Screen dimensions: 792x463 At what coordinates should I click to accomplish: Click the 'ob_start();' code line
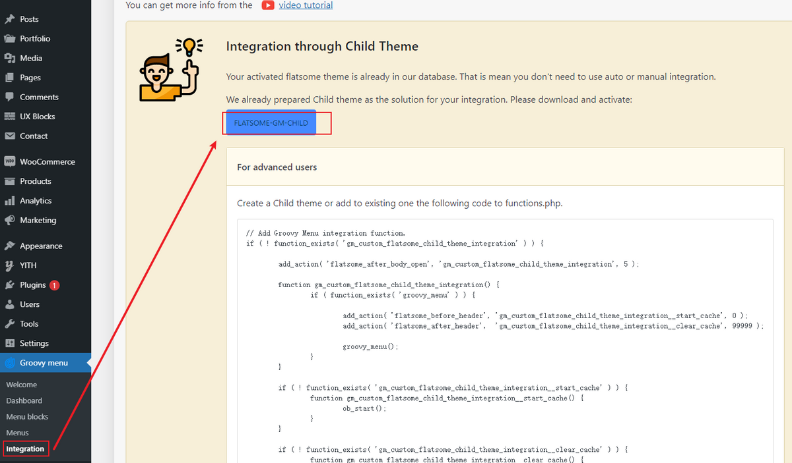coord(364,408)
